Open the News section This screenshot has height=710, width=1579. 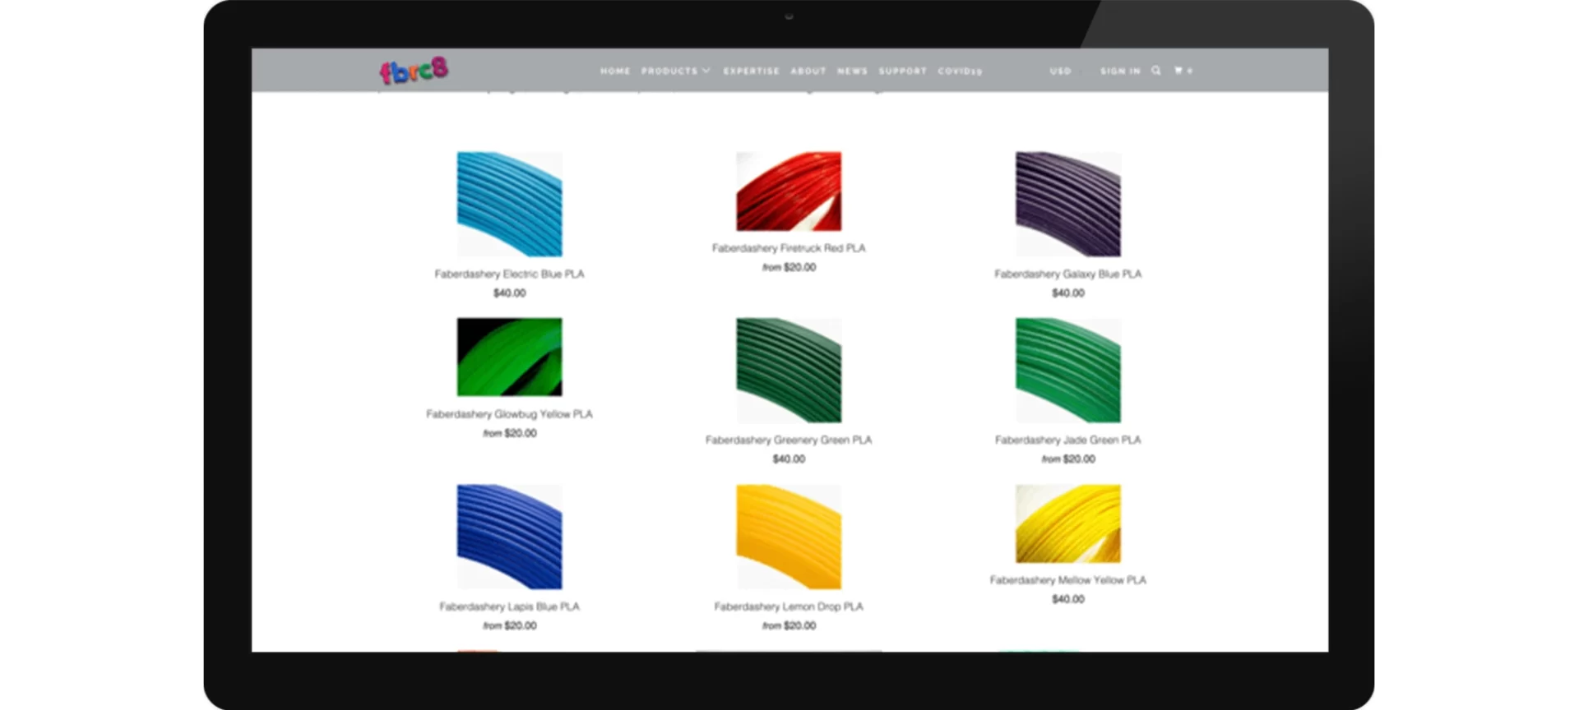point(852,71)
